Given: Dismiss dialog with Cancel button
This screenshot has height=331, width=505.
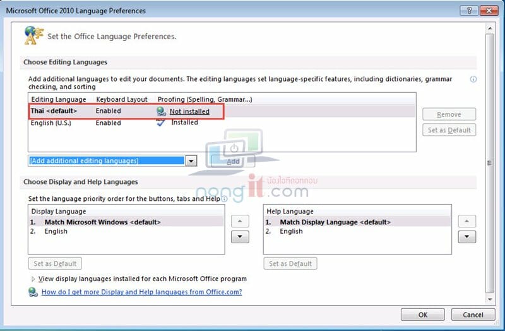Looking at the screenshot, I should [473, 315].
